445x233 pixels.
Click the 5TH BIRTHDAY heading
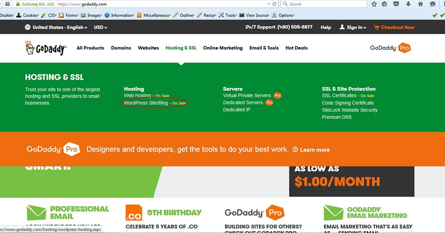(x=175, y=213)
